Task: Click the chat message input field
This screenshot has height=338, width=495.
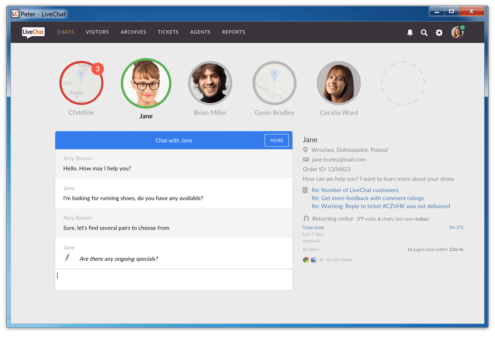Action: point(173,278)
